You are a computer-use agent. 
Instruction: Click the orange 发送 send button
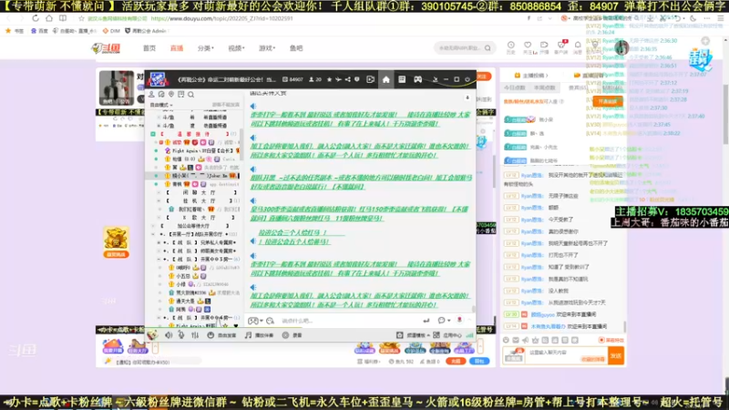[x=616, y=355]
